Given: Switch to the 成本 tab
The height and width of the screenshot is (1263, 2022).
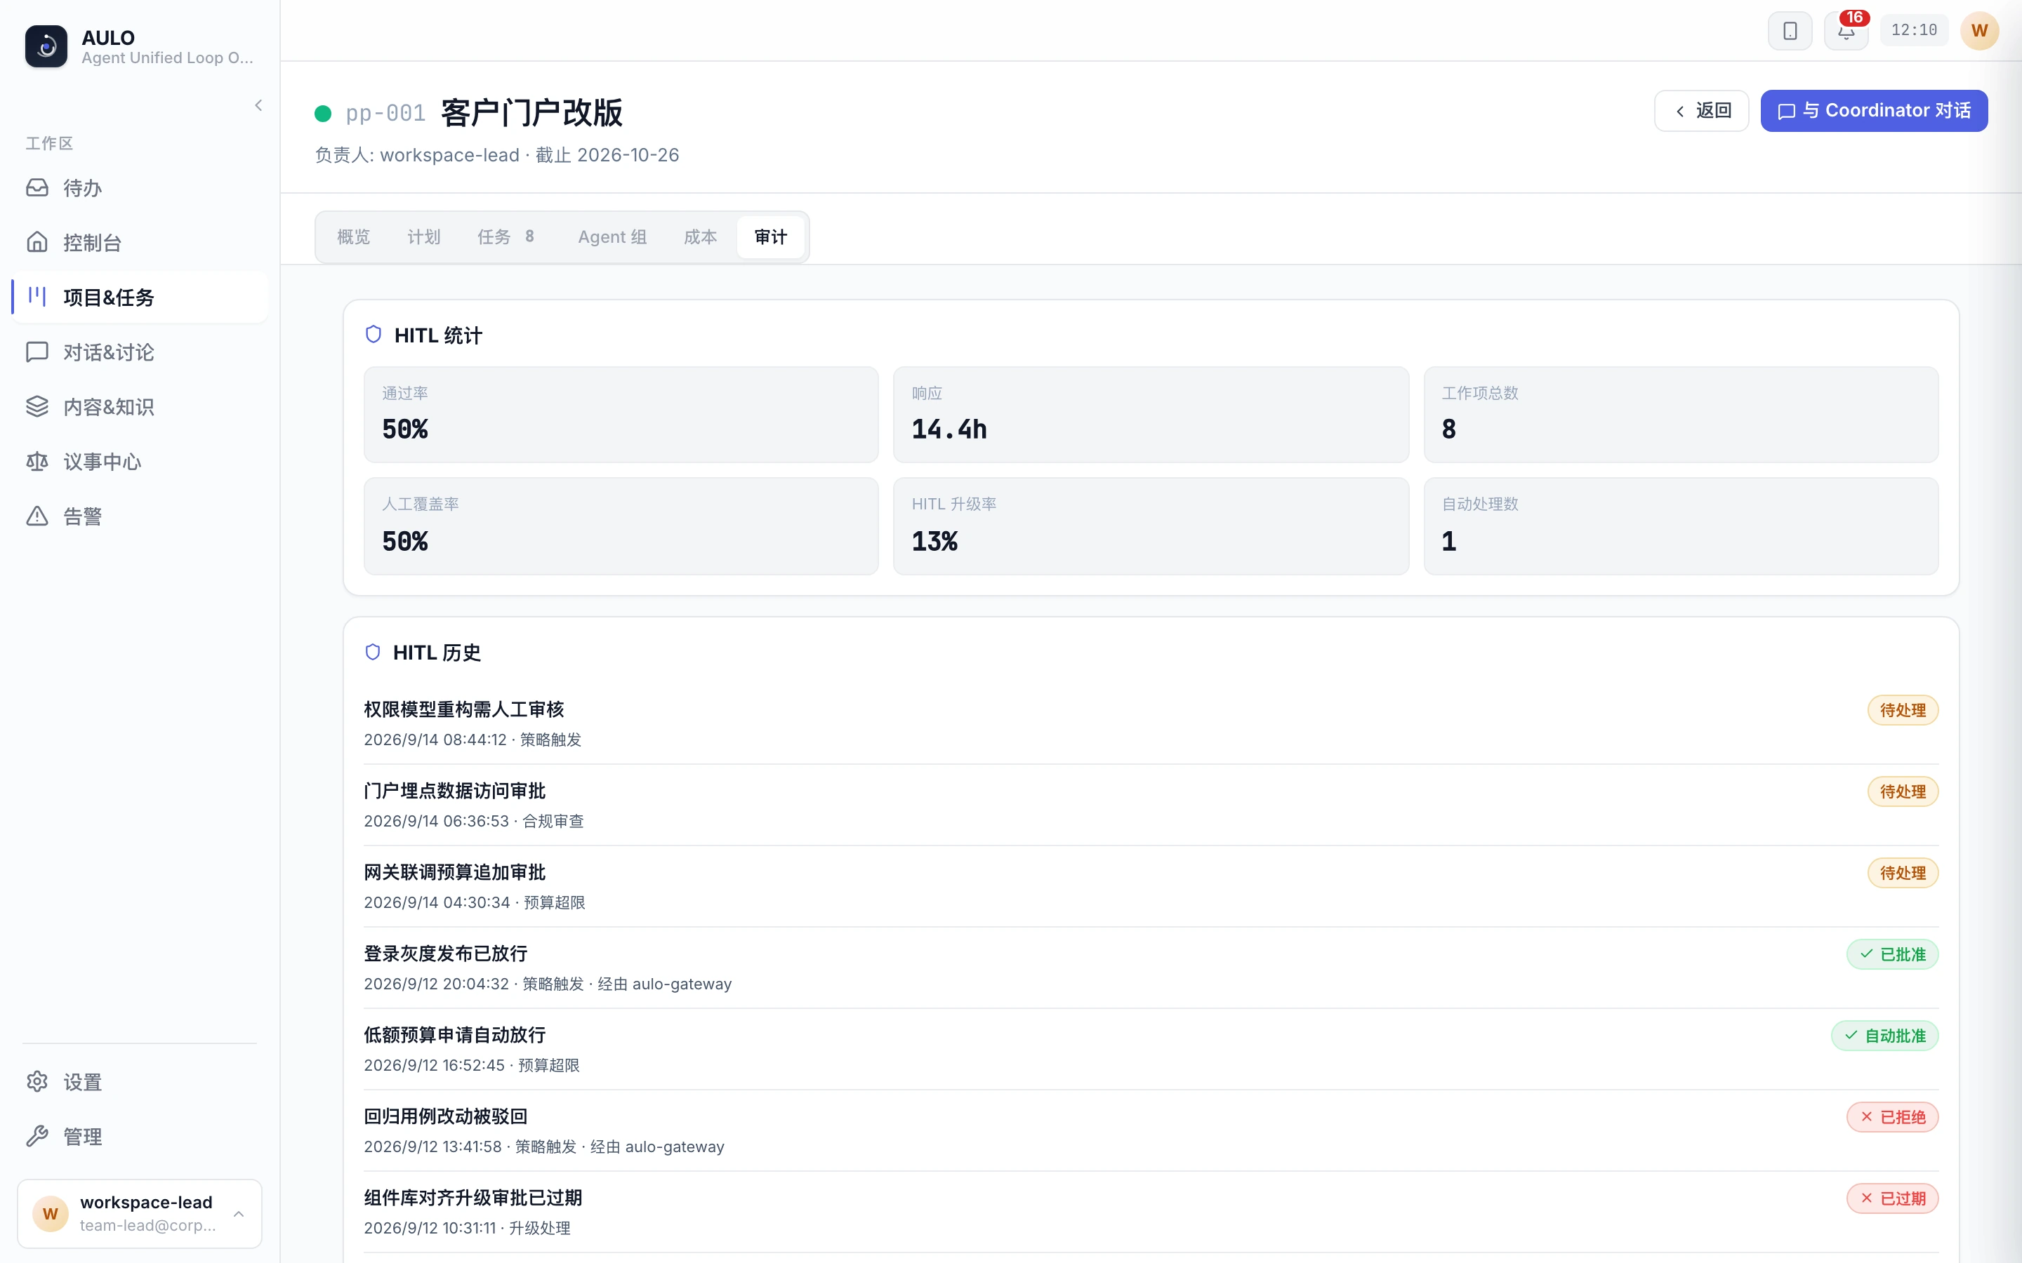Looking at the screenshot, I should (x=700, y=237).
